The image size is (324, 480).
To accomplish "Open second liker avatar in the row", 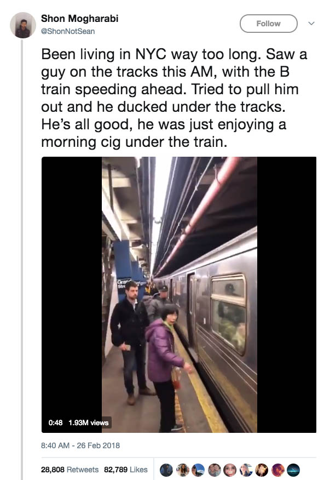I will 182,470.
